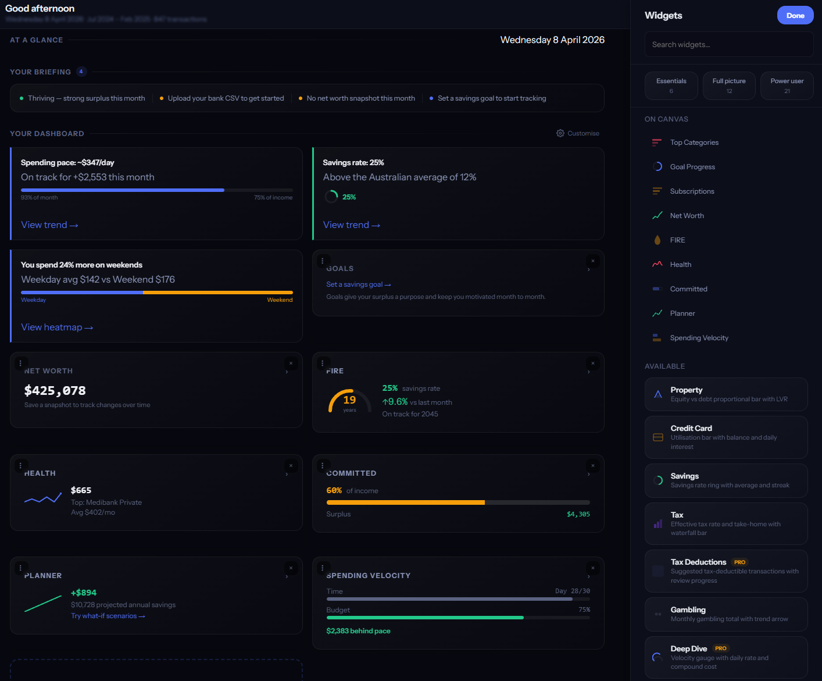The width and height of the screenshot is (822, 681).
Task: Expand the Committed card chevron
Action: click(589, 475)
